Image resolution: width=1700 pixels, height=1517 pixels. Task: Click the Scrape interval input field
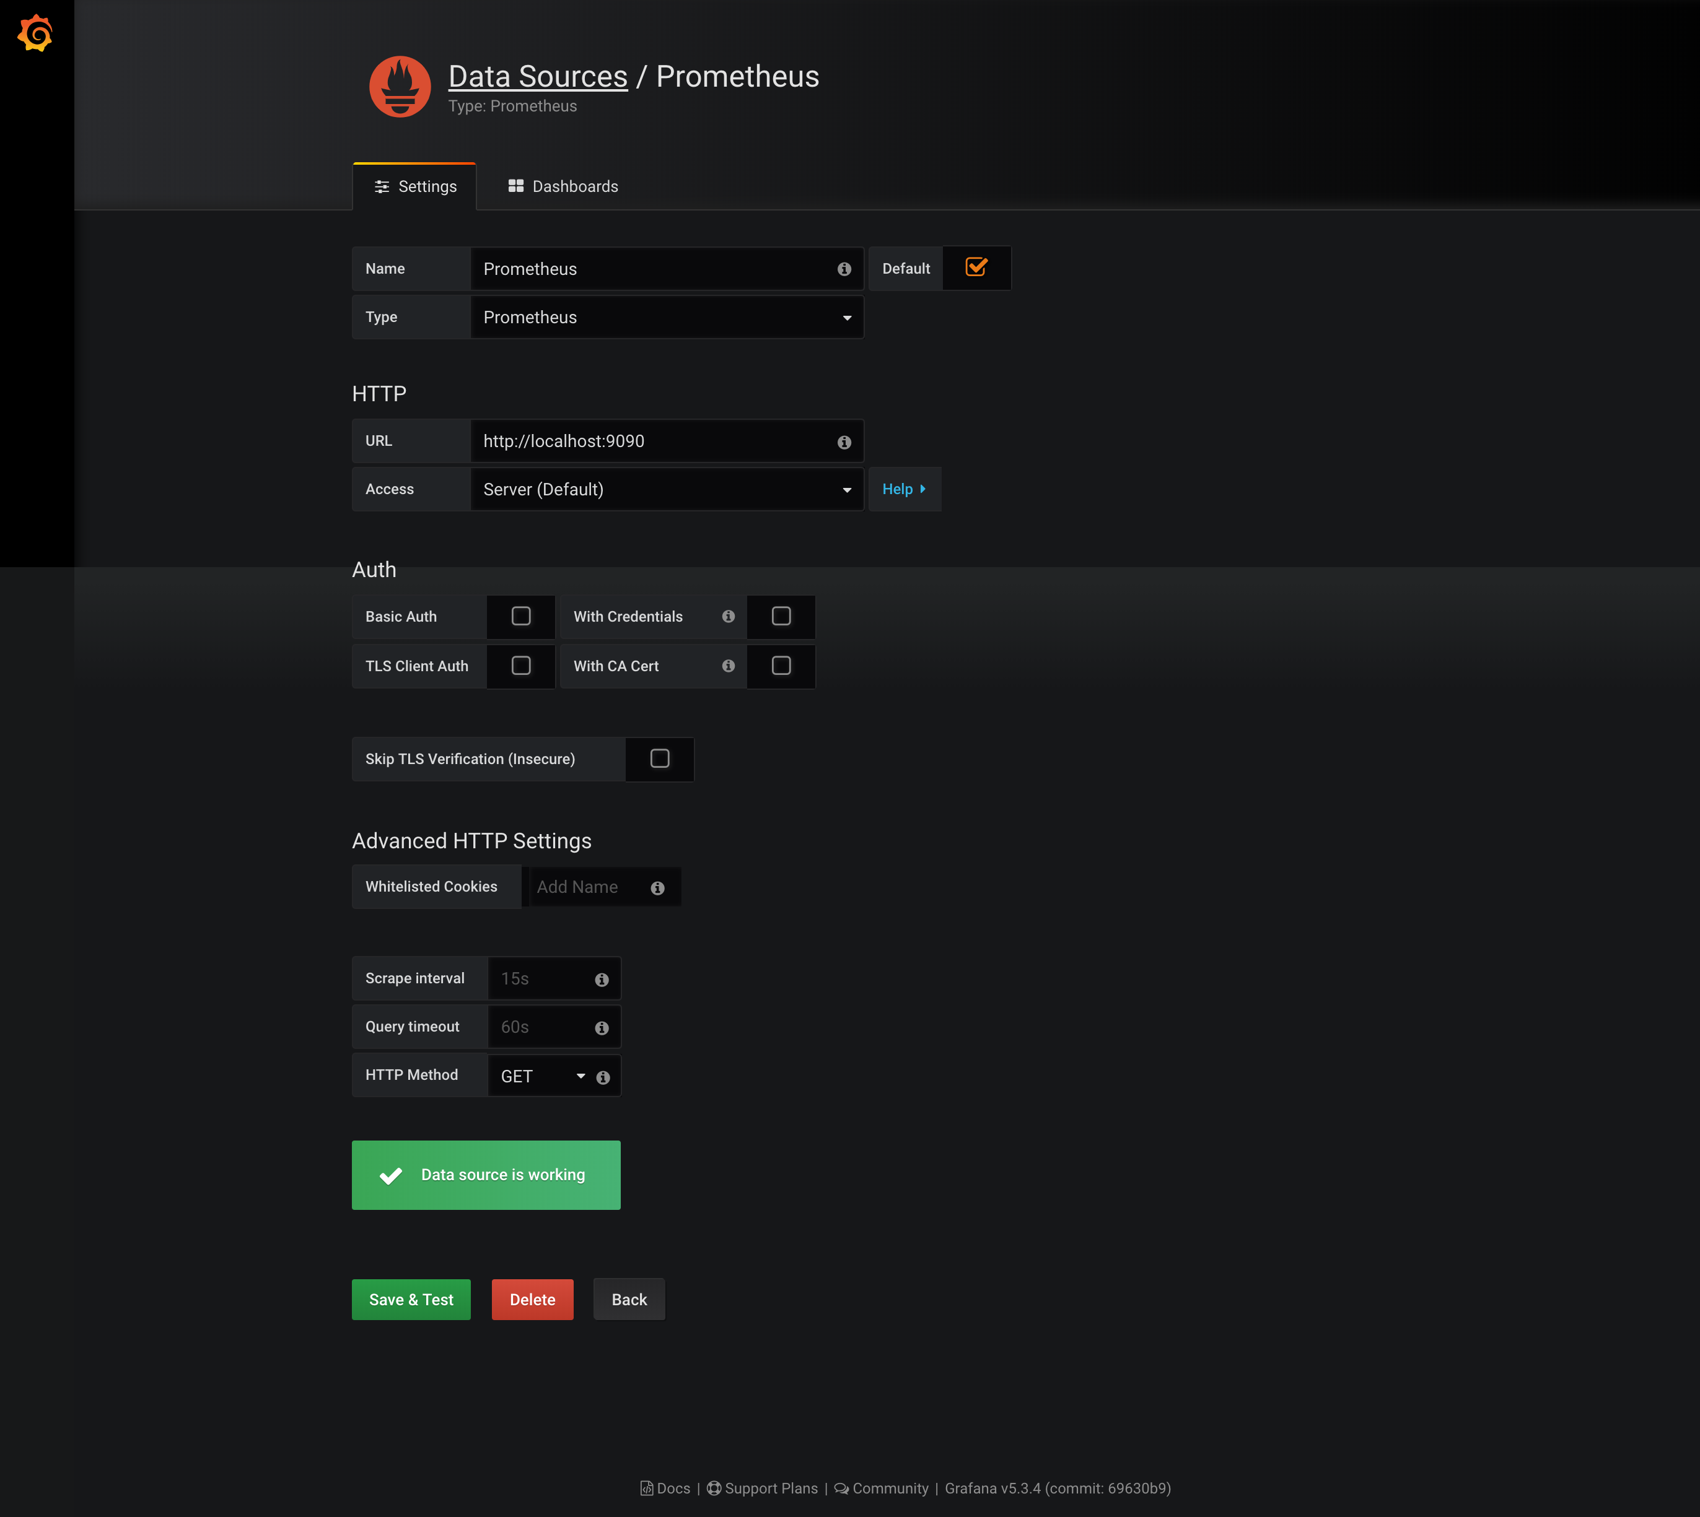point(554,978)
